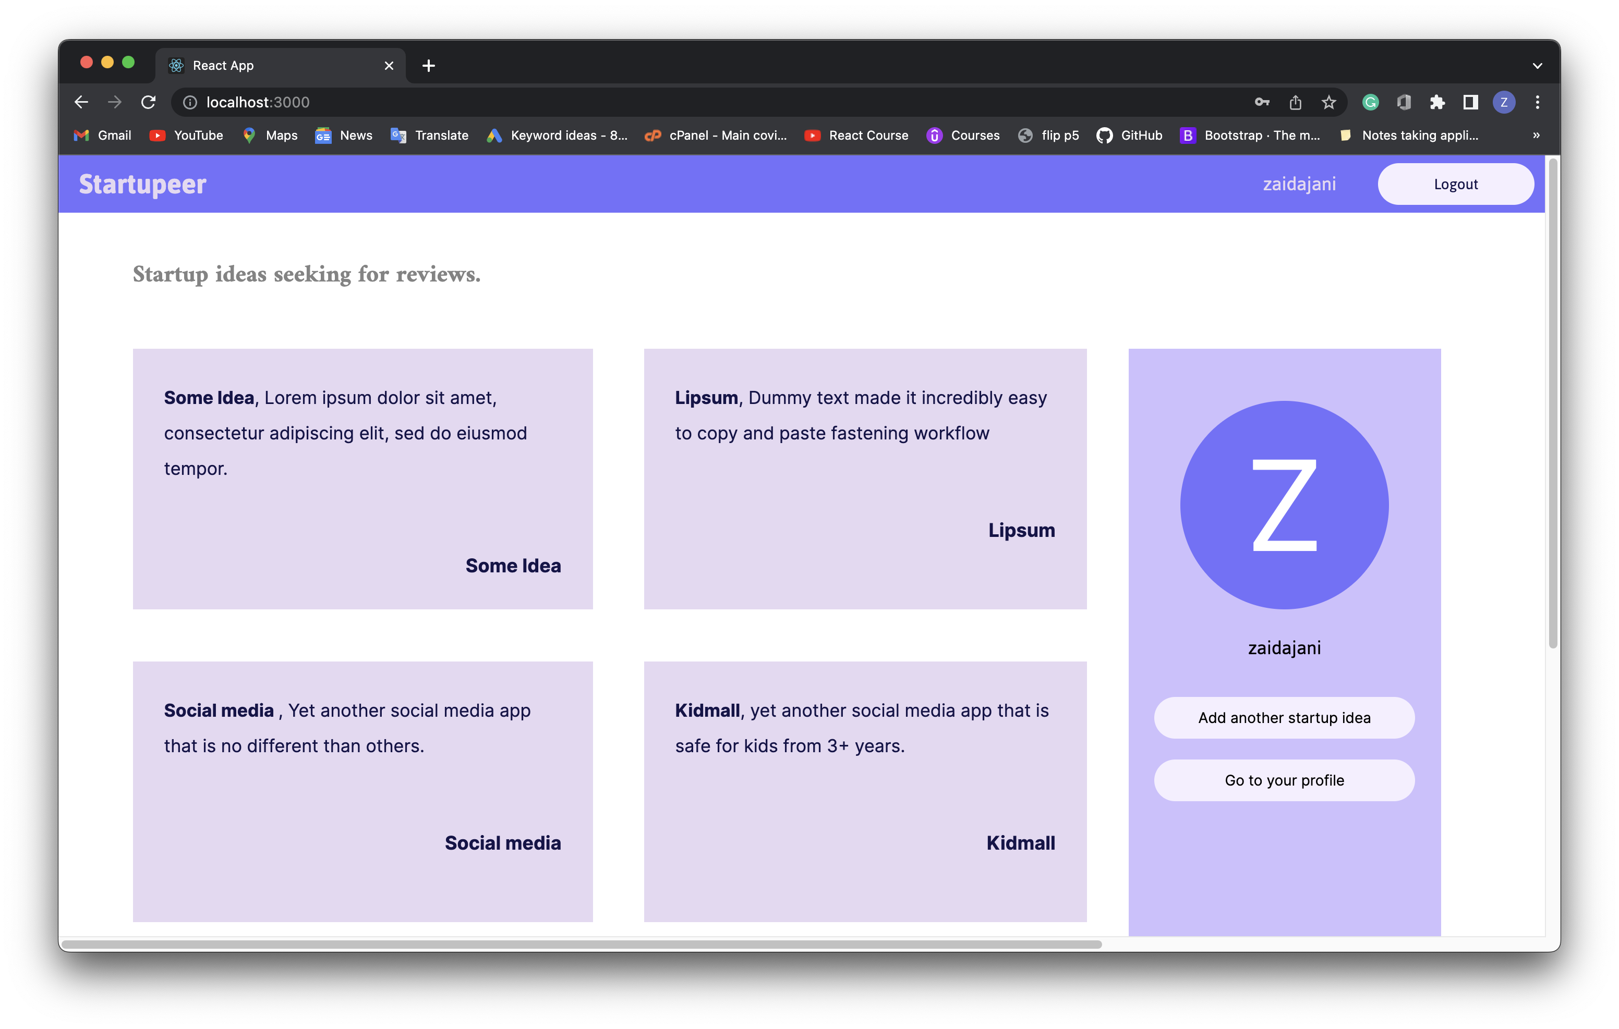Click the Logout button
This screenshot has width=1619, height=1029.
(x=1456, y=184)
